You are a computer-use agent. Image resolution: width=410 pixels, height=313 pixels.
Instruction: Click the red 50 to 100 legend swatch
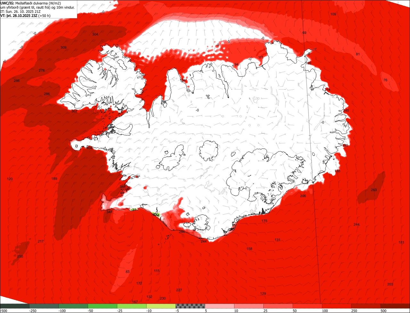tap(307, 306)
